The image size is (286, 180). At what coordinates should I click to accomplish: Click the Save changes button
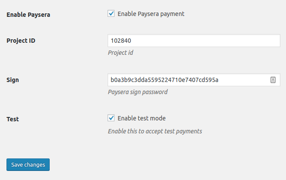(x=28, y=164)
